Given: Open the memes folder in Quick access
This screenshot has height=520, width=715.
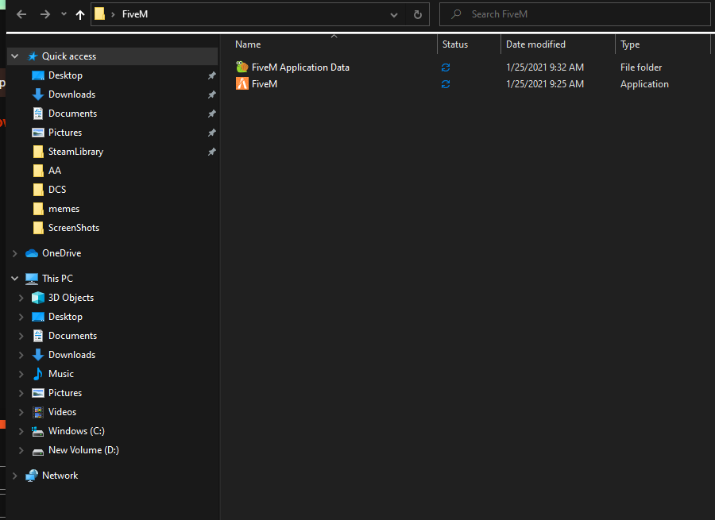Looking at the screenshot, I should click(64, 209).
